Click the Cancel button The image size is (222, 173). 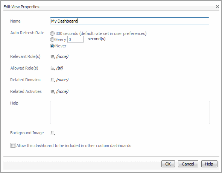(x=188, y=164)
